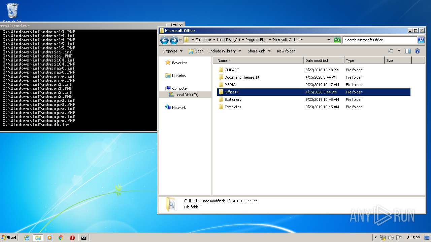Viewport: 431px width, 242px height.
Task: Click the Local Disk (C:) breadcrumb
Action: coord(228,40)
